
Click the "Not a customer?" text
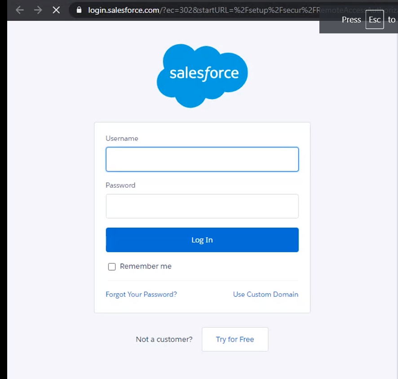pos(164,339)
